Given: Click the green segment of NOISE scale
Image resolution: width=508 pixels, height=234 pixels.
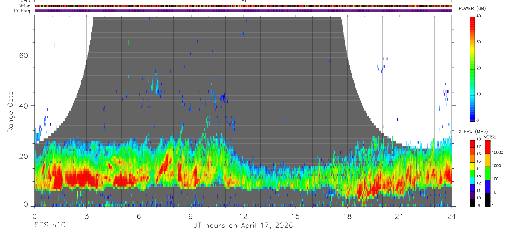Looking at the screenshot, I should (487, 173).
